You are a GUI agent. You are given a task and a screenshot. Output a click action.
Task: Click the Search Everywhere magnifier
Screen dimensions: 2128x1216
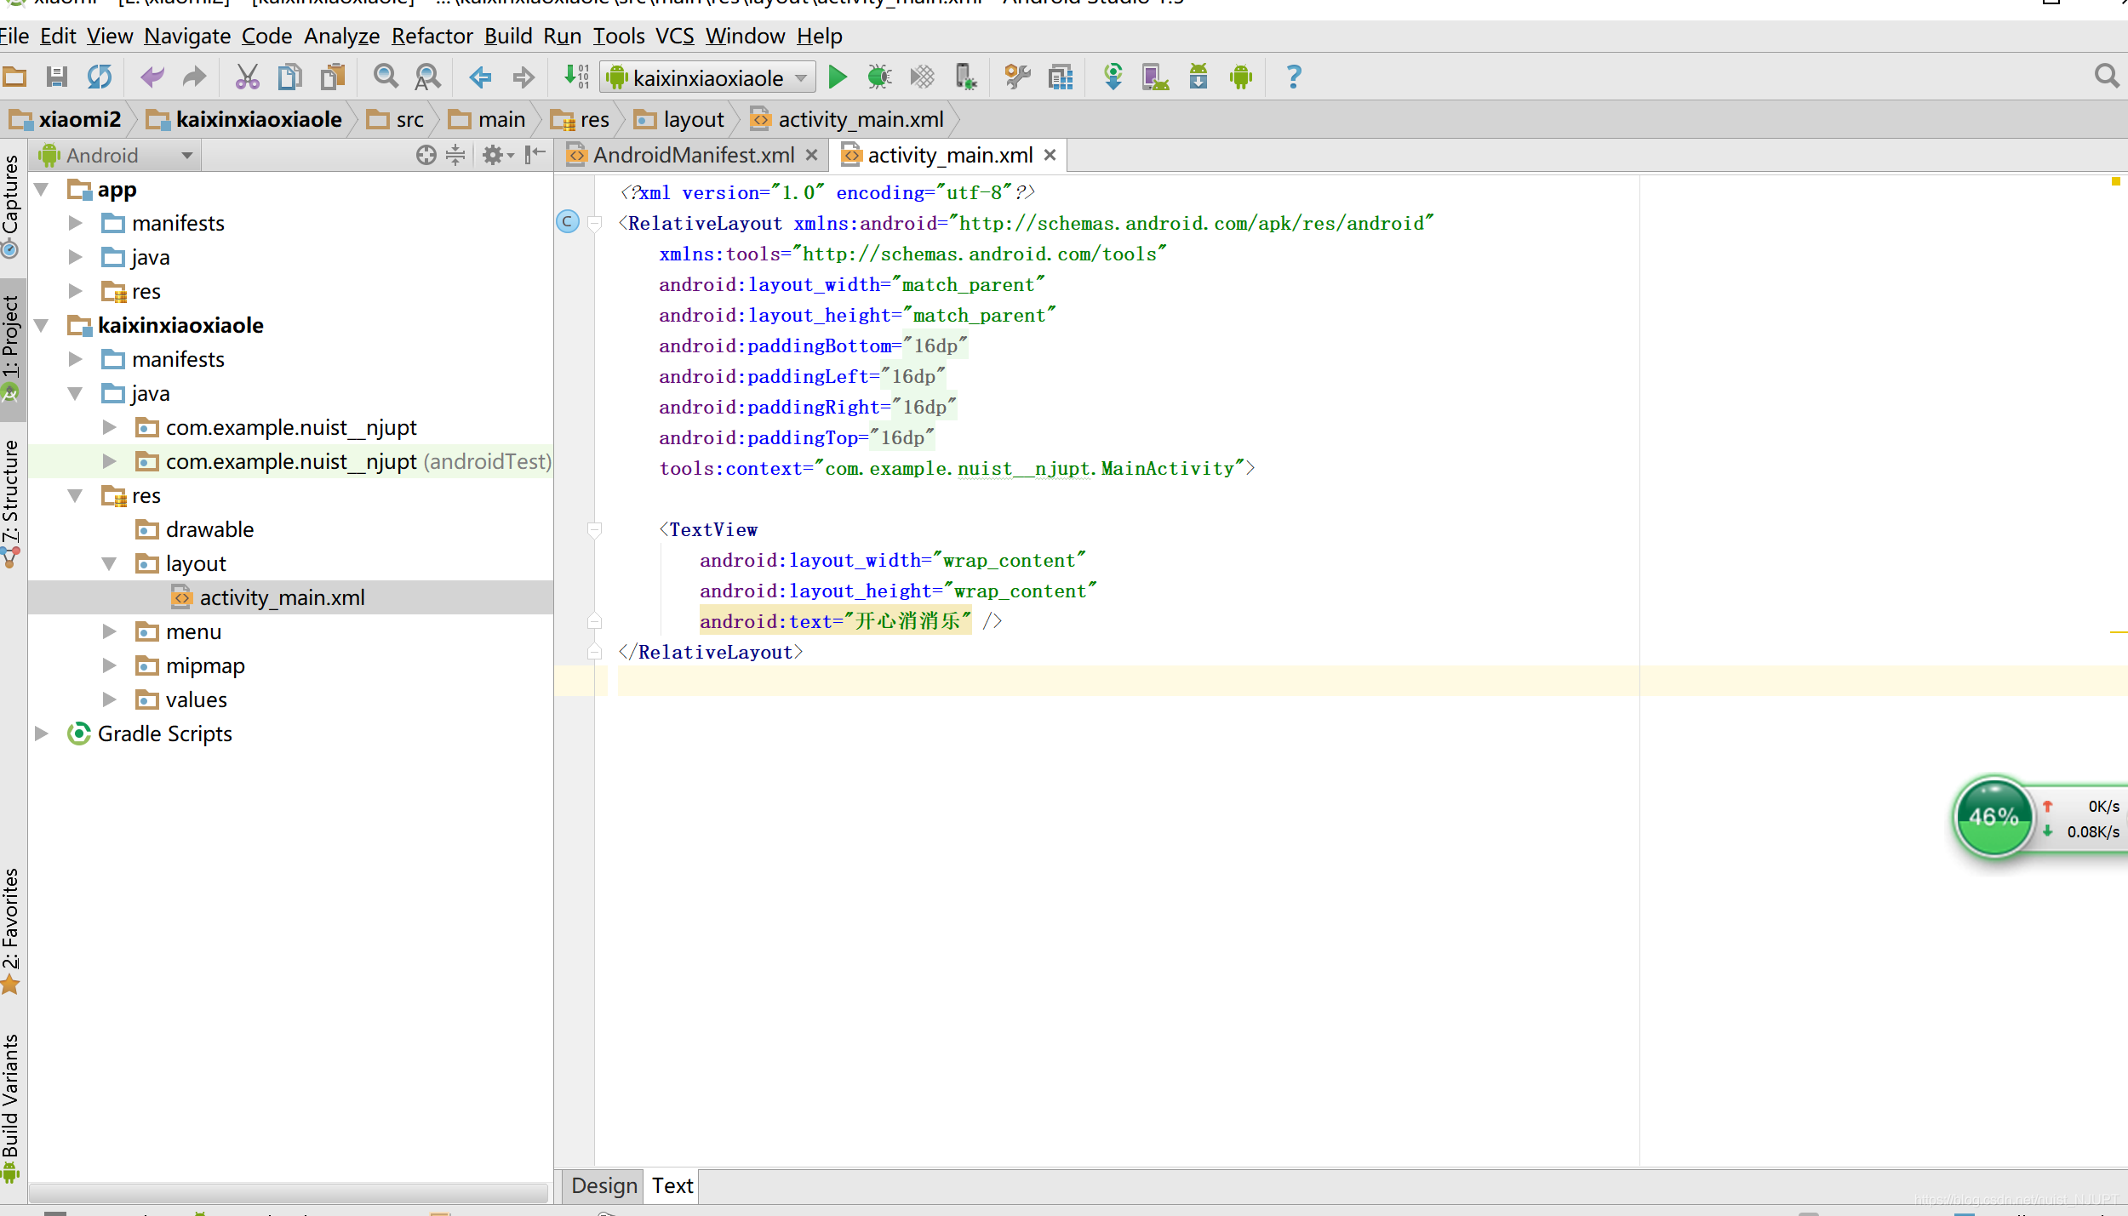click(x=2107, y=77)
